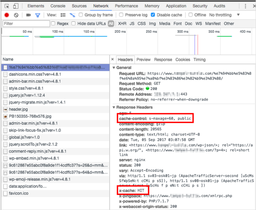Uncheck the Disable cache checkbox
256x210 pixels.
153,15
